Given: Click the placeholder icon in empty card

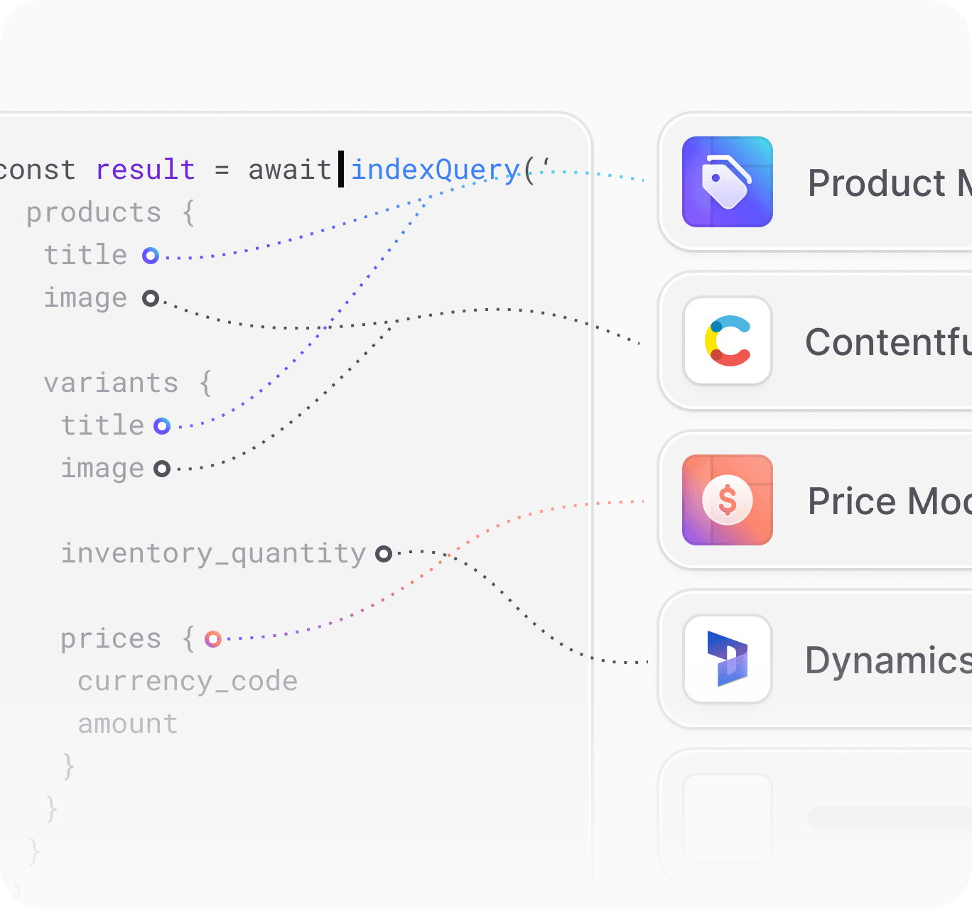Looking at the screenshot, I should [x=728, y=818].
